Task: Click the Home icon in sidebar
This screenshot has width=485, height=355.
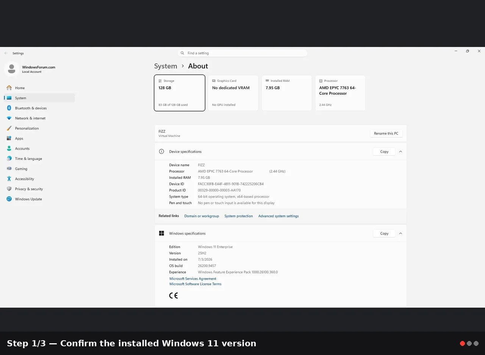Action: 9,88
